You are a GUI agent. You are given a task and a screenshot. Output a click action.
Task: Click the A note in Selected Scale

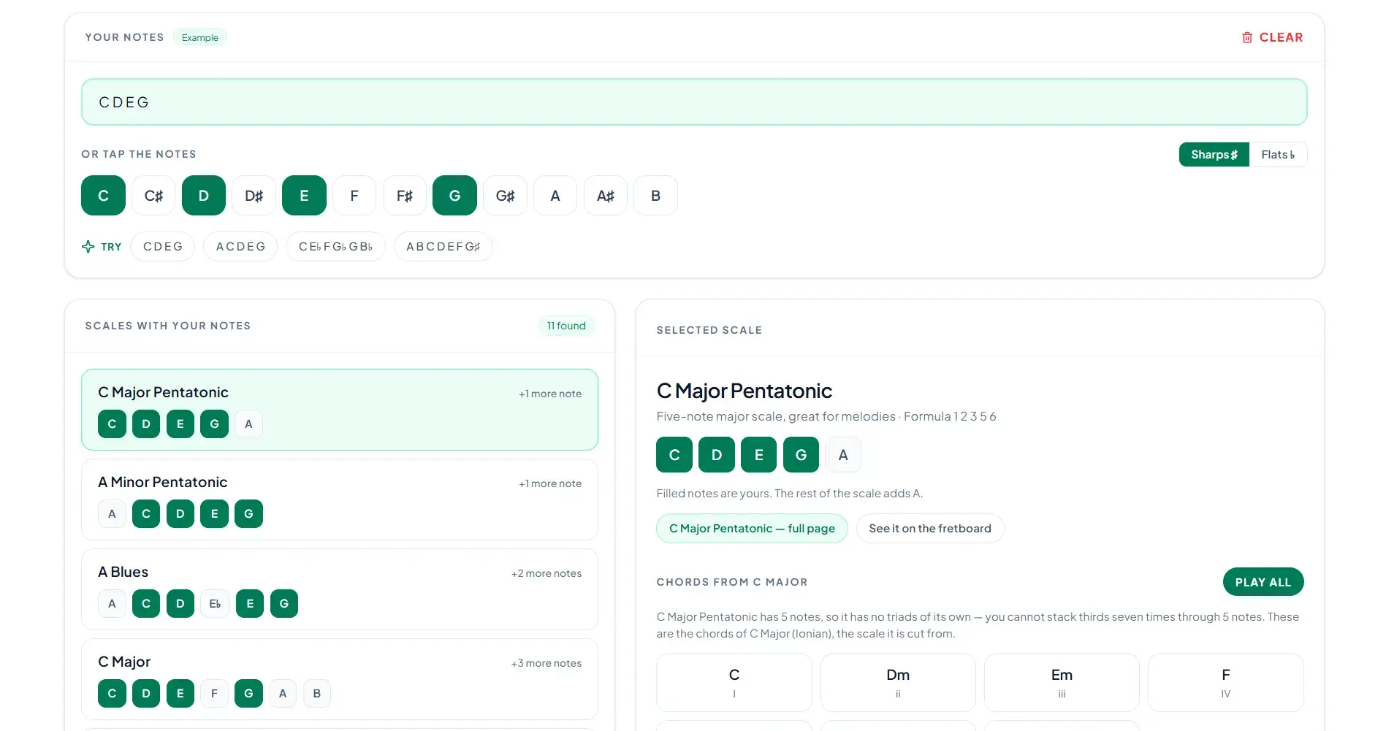click(x=843, y=455)
